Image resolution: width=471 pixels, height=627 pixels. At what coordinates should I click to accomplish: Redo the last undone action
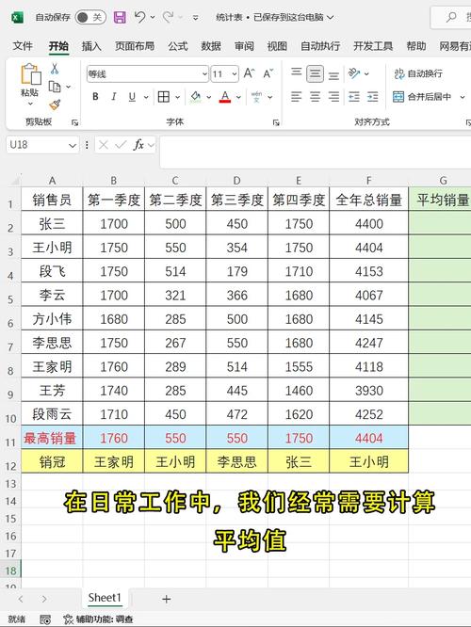tap(168, 17)
